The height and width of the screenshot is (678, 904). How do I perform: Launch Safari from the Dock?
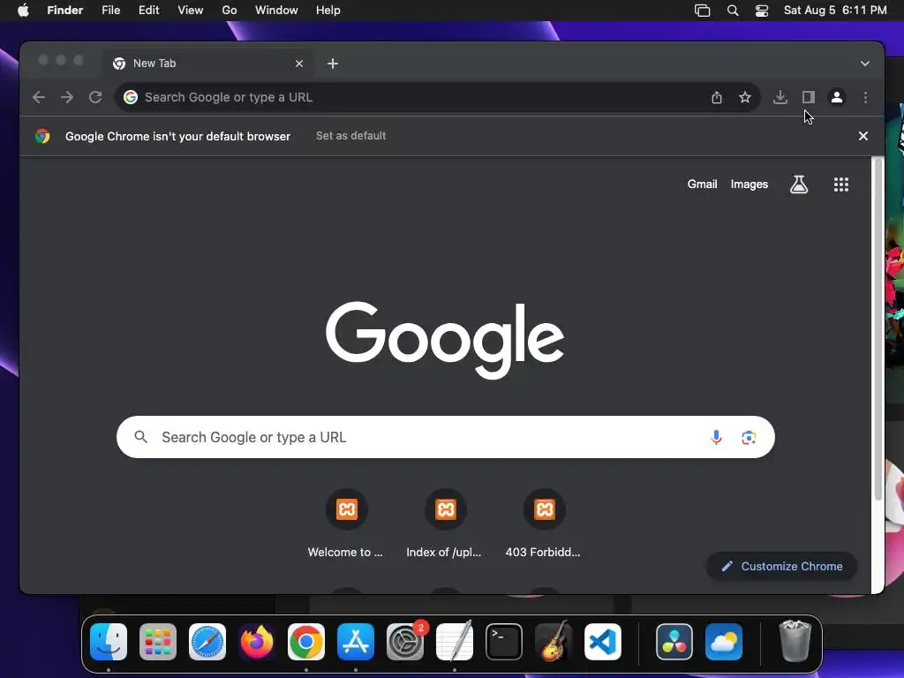207,642
